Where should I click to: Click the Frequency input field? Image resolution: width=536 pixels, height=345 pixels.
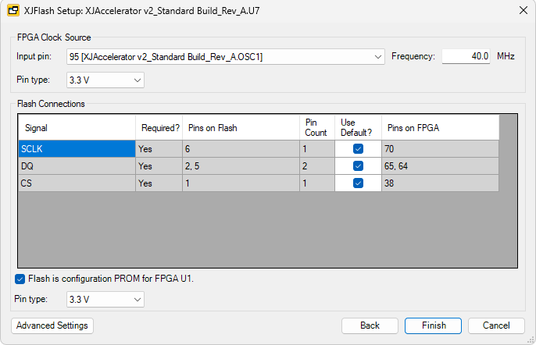point(466,56)
